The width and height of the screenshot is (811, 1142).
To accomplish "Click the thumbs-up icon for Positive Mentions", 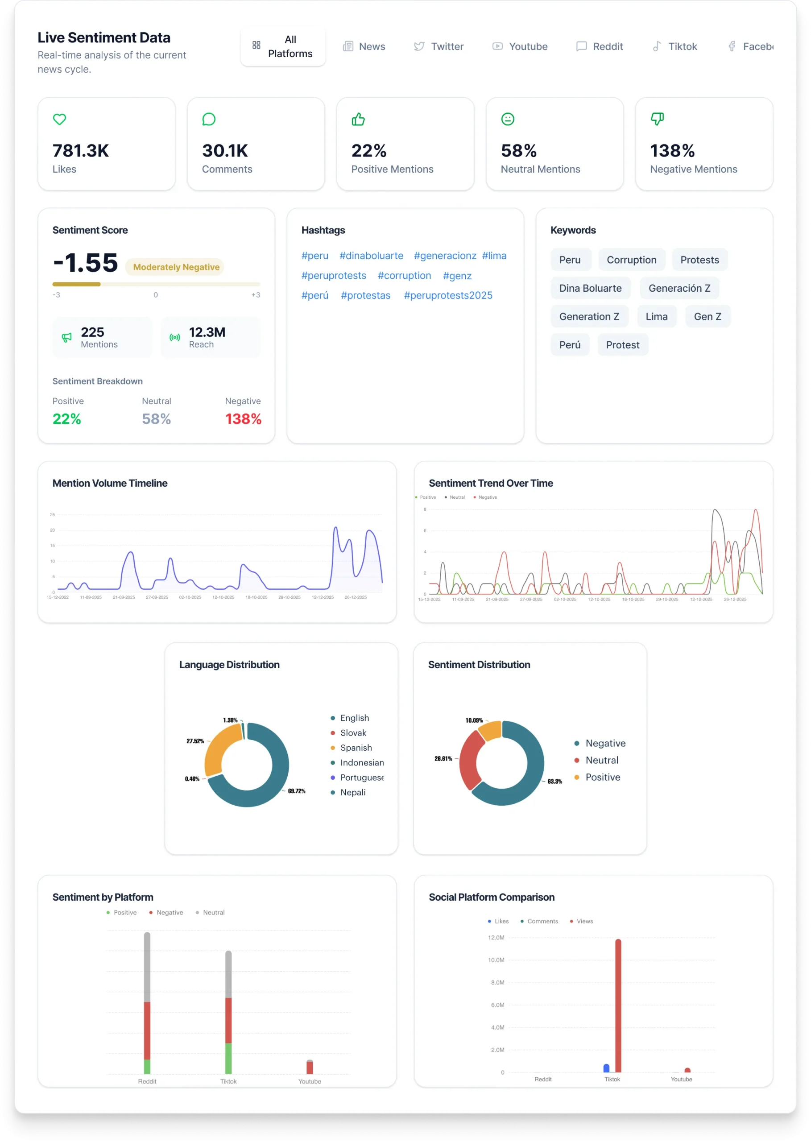I will (358, 120).
